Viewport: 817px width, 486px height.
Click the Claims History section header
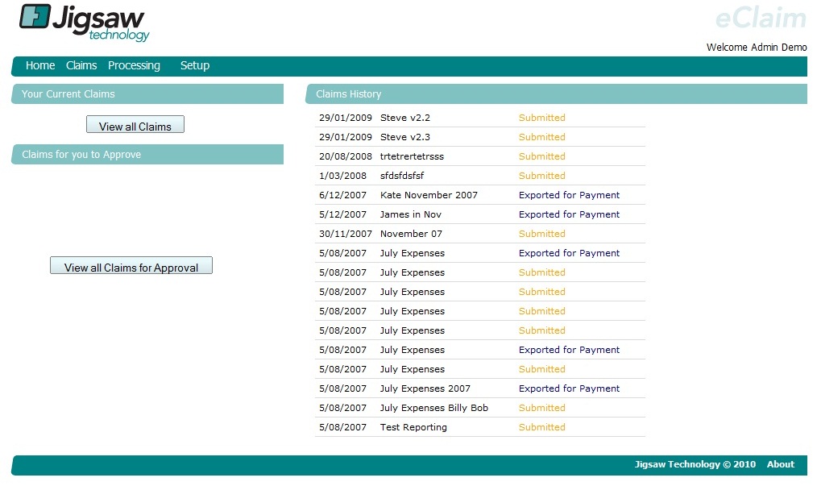click(348, 93)
